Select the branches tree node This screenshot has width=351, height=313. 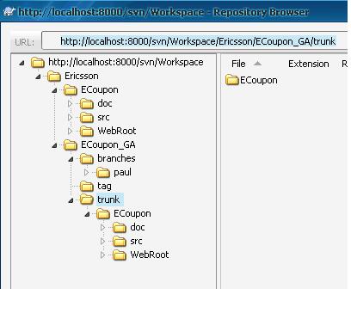[116, 158]
